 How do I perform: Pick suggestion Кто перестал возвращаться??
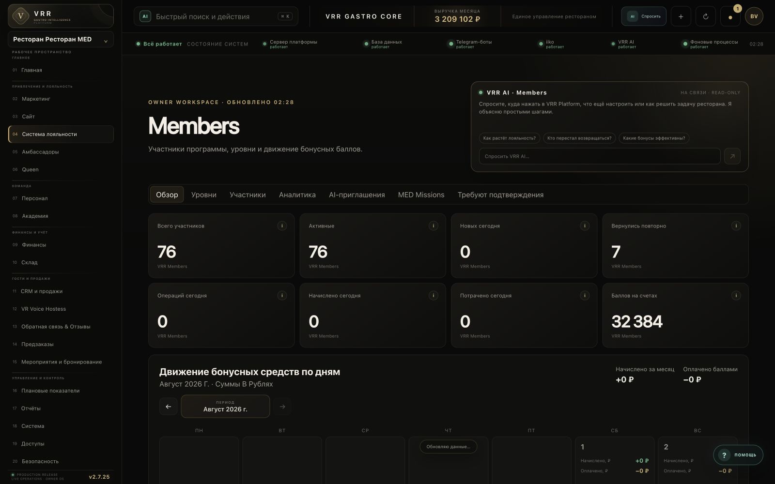click(x=579, y=138)
